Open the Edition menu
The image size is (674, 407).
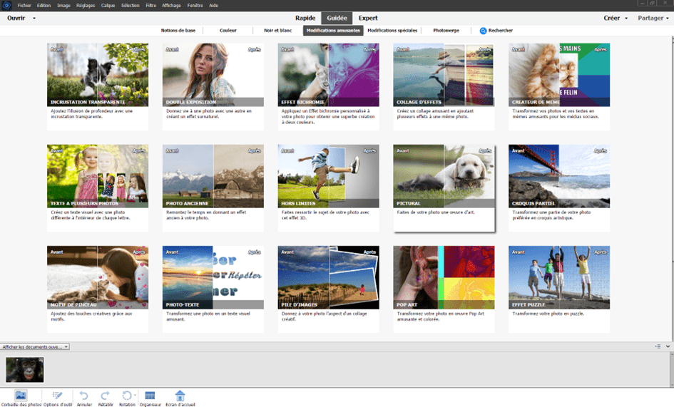(44, 5)
